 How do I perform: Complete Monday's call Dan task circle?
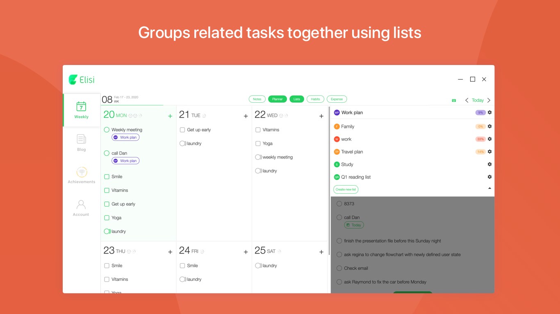107,153
